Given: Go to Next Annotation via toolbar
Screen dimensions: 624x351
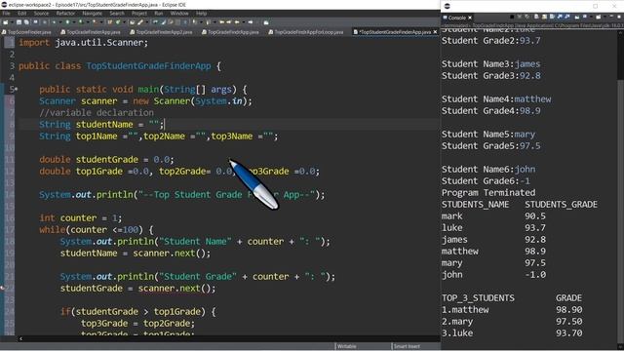Looking at the screenshot, I should pyautogui.click(x=195, y=22).
